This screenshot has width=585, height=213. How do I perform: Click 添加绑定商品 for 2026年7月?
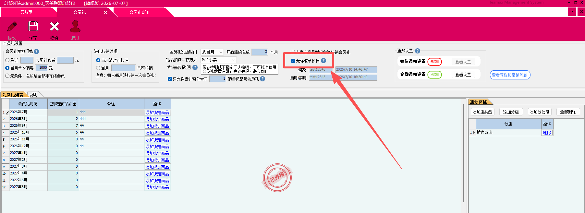(157, 112)
